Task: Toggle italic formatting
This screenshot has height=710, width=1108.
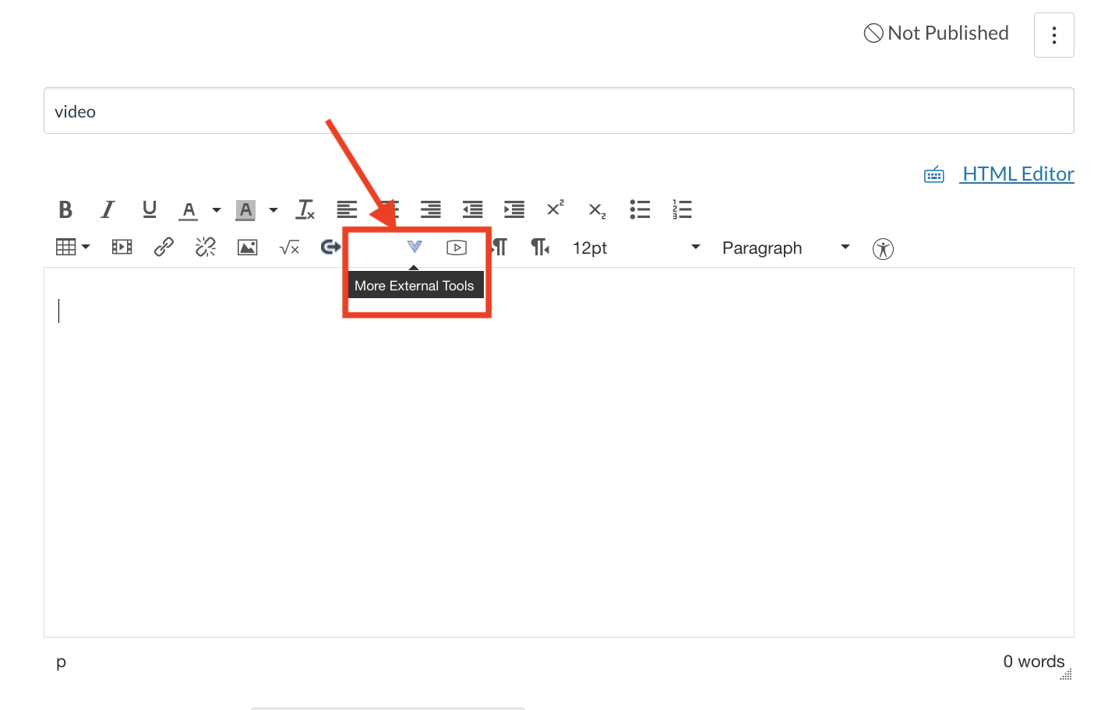Action: [x=108, y=209]
